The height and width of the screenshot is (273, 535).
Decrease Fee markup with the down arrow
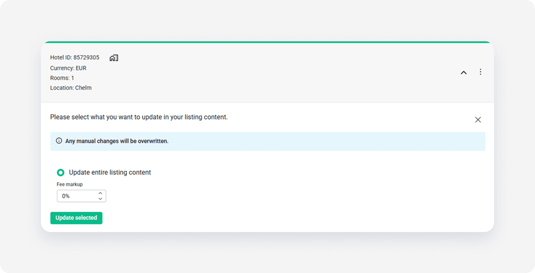click(x=100, y=199)
